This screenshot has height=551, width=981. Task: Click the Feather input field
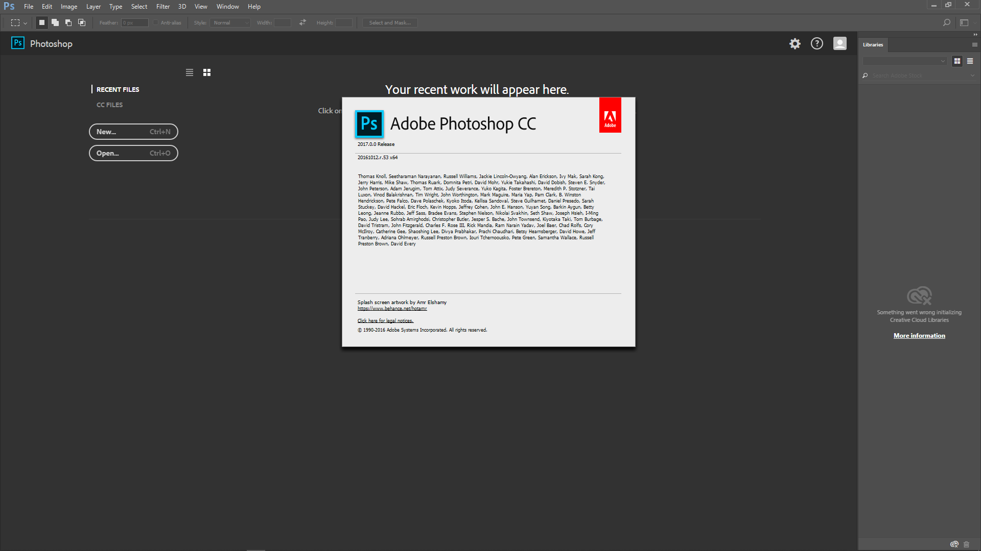pos(135,23)
